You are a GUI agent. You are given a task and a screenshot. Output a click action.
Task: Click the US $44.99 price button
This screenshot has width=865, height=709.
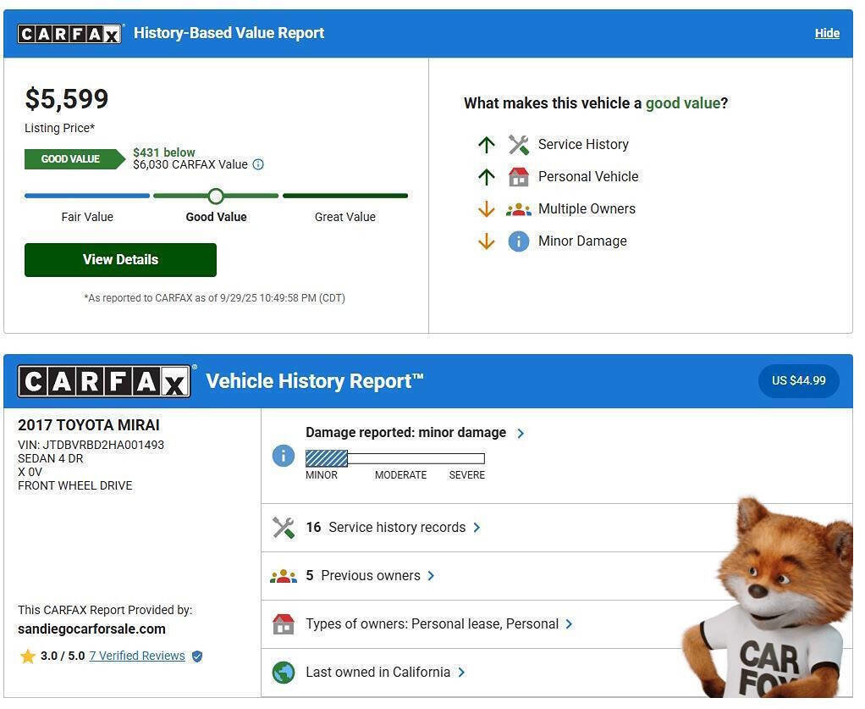(798, 381)
